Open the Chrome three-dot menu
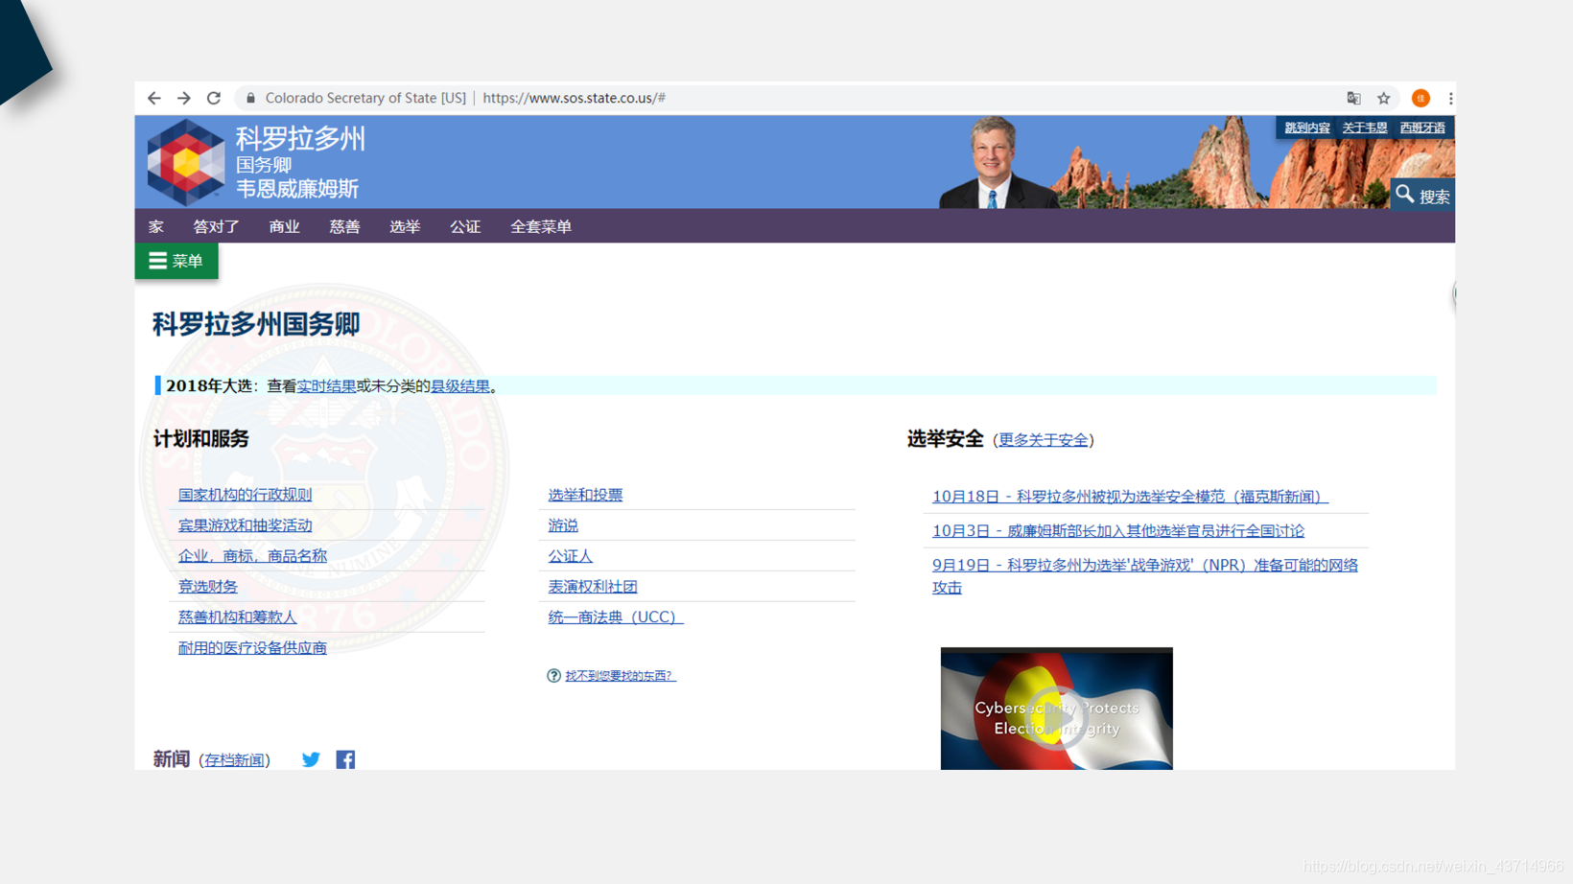 [x=1450, y=98]
